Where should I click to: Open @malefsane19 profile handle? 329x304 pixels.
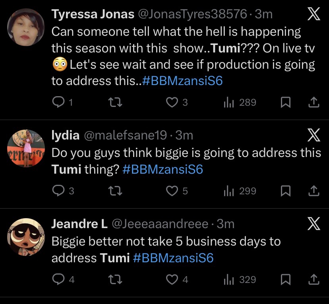click(125, 136)
